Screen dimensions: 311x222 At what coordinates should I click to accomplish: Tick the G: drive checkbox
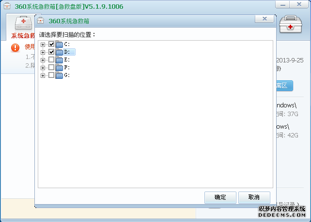point(51,75)
